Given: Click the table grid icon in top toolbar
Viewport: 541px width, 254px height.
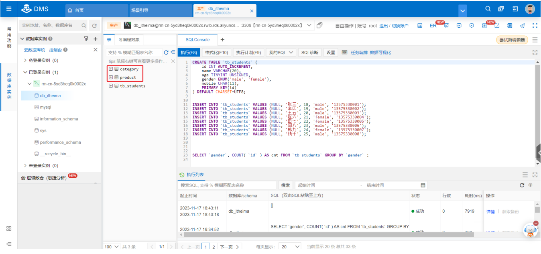Looking at the screenshot, I should click(420, 25).
